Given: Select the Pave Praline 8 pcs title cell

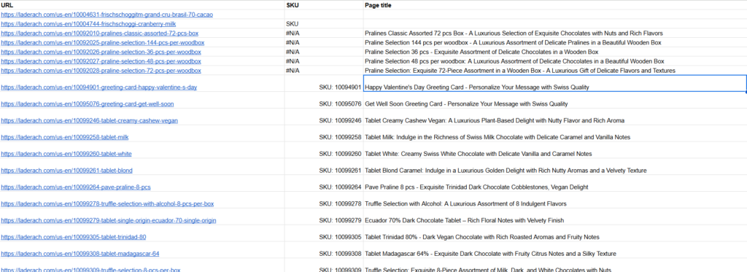Looking at the screenshot, I should 555,183.
